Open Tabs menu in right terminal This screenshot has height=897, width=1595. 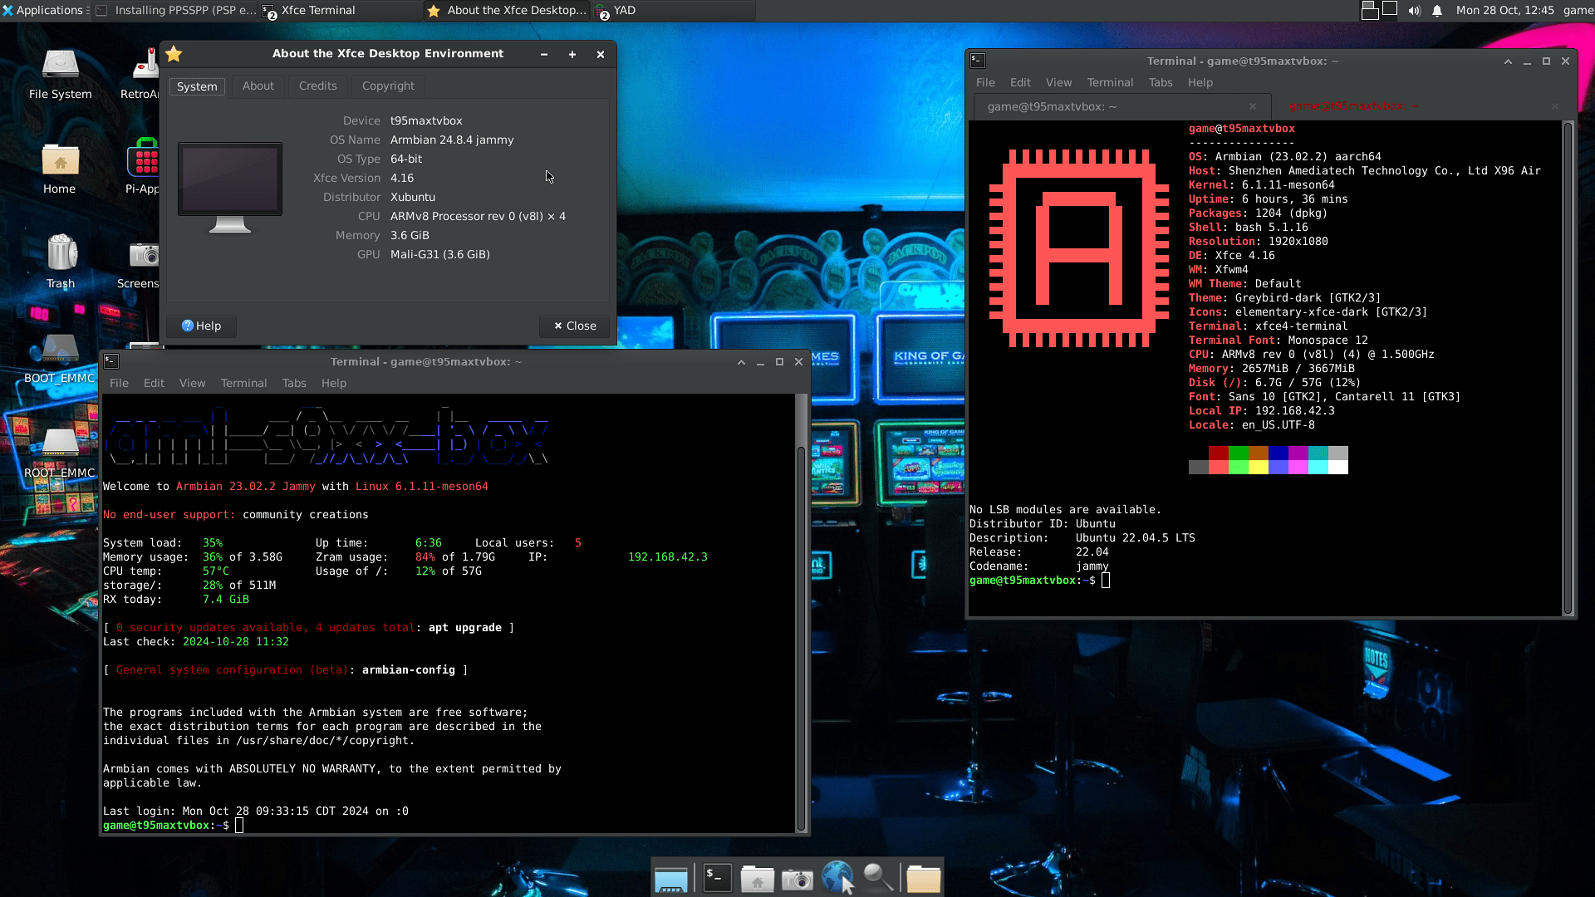point(1160,82)
